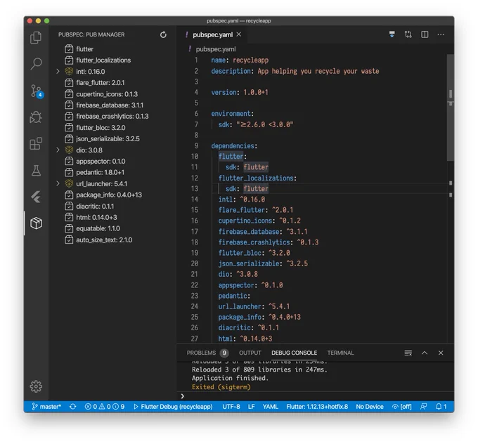Click the PUBSPEC: PUB MANAGER panel header
This screenshot has width=478, height=444.
(x=91, y=34)
